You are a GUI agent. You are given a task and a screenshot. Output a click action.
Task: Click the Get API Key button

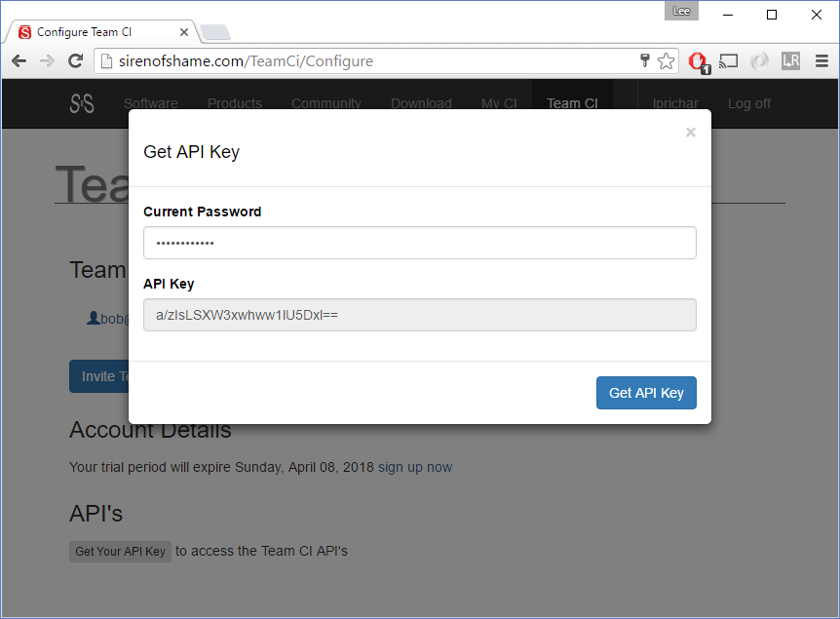point(646,393)
